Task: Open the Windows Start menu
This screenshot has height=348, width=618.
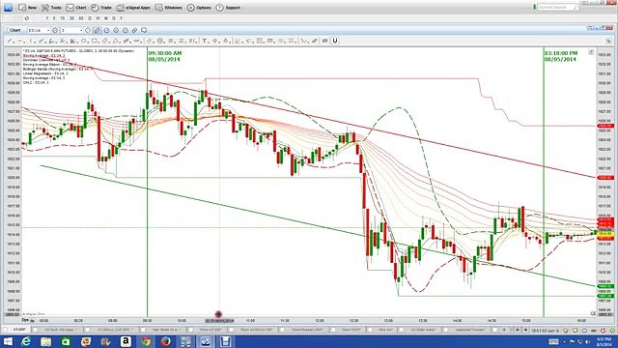Action: [x=8, y=341]
